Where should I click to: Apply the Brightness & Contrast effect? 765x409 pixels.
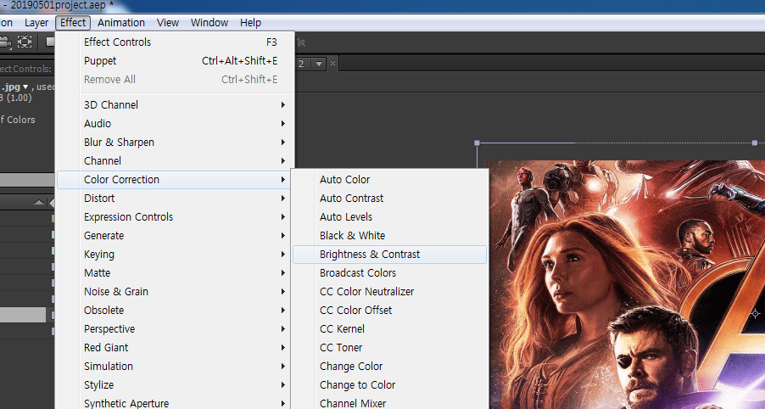tap(390, 255)
